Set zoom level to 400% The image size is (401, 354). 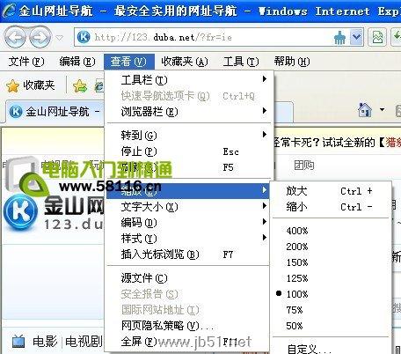coord(331,231)
